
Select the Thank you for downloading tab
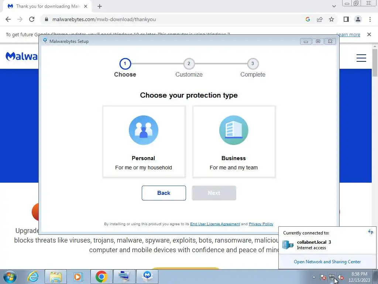[48, 6]
